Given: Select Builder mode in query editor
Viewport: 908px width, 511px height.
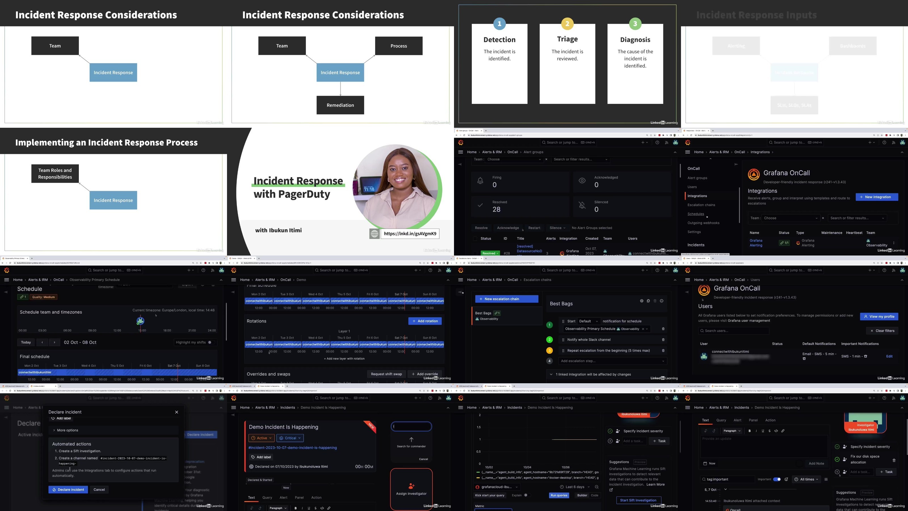Looking at the screenshot, I should pyautogui.click(x=582, y=495).
